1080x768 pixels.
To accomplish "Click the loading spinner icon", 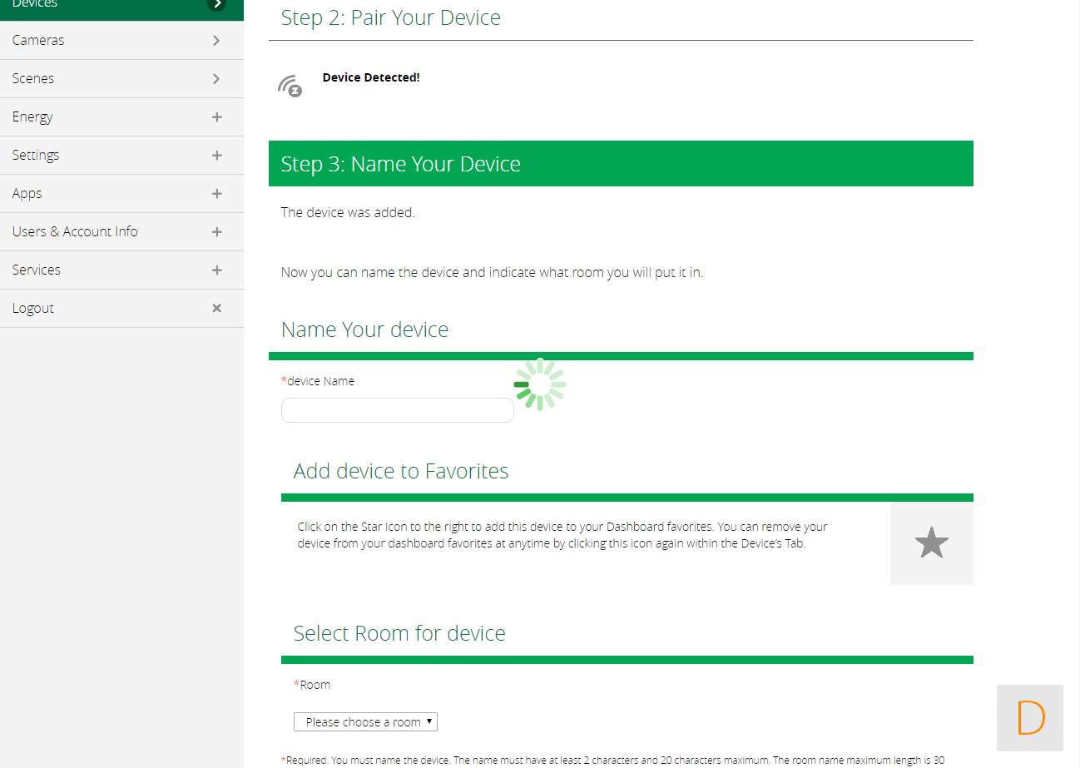I will (x=540, y=384).
